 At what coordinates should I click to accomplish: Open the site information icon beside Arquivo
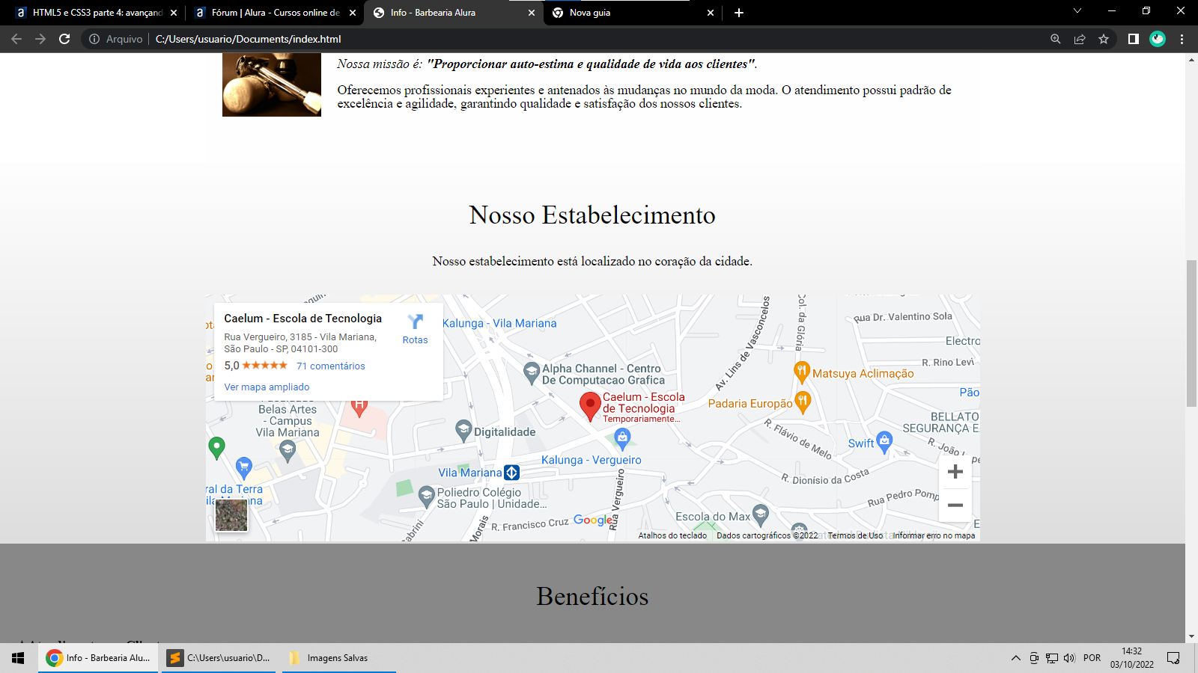[x=94, y=39]
